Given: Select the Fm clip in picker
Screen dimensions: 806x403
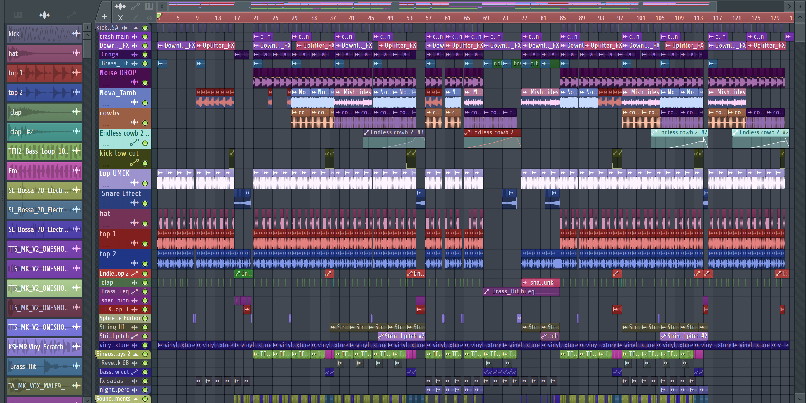Looking at the screenshot, I should tap(44, 170).
